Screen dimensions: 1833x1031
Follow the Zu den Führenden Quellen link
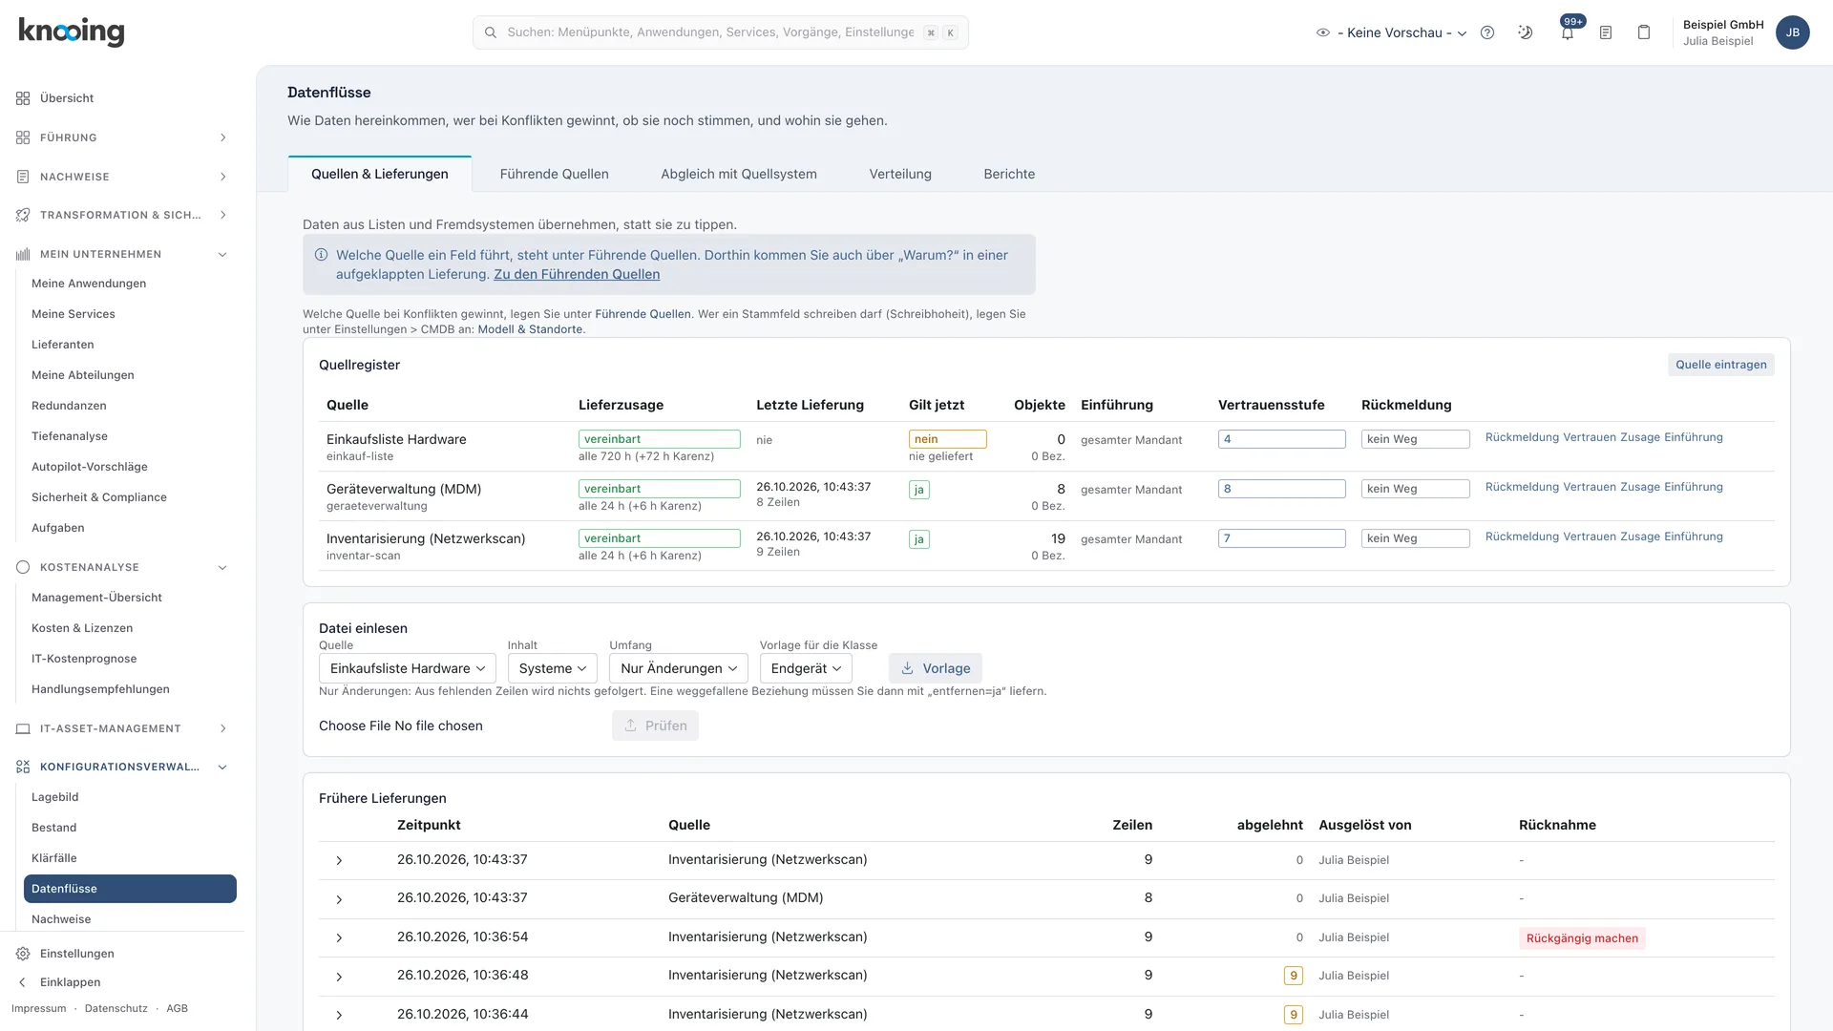point(577,274)
